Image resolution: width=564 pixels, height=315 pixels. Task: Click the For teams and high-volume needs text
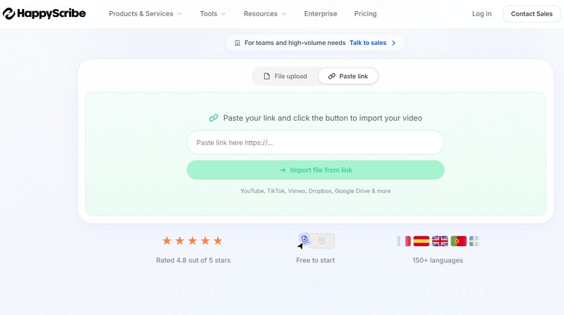pyautogui.click(x=295, y=43)
